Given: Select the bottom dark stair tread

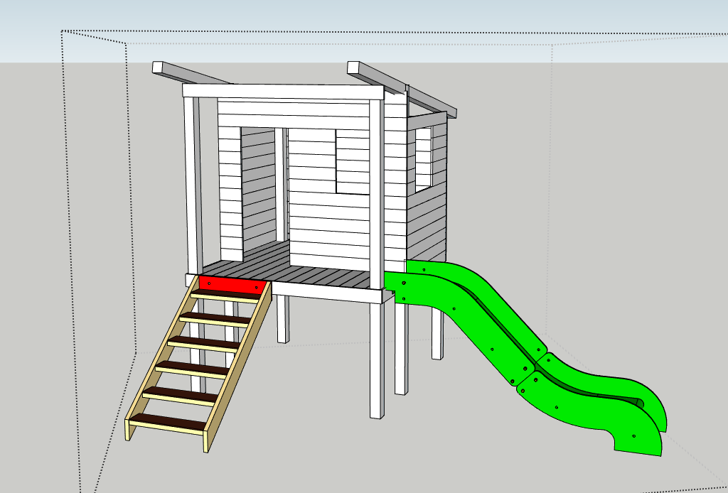Looking at the screenshot, I should point(168,423).
